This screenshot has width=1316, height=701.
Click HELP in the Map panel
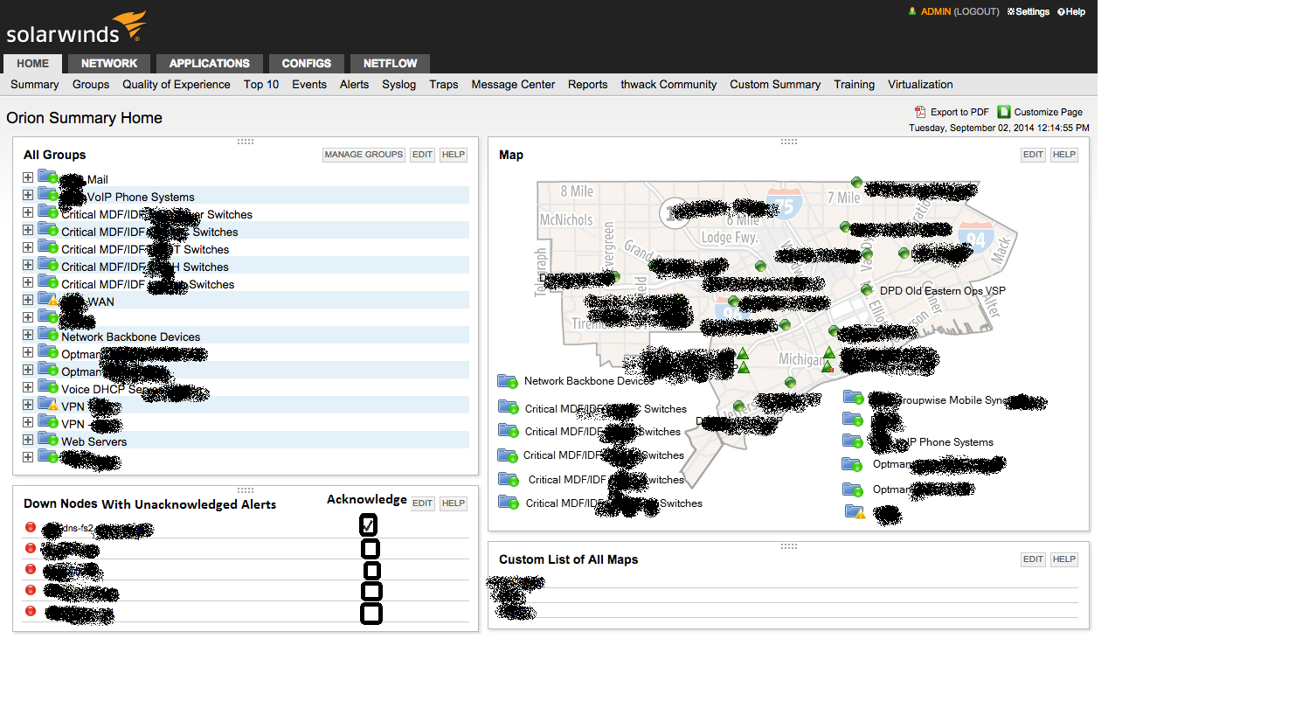coord(1063,155)
